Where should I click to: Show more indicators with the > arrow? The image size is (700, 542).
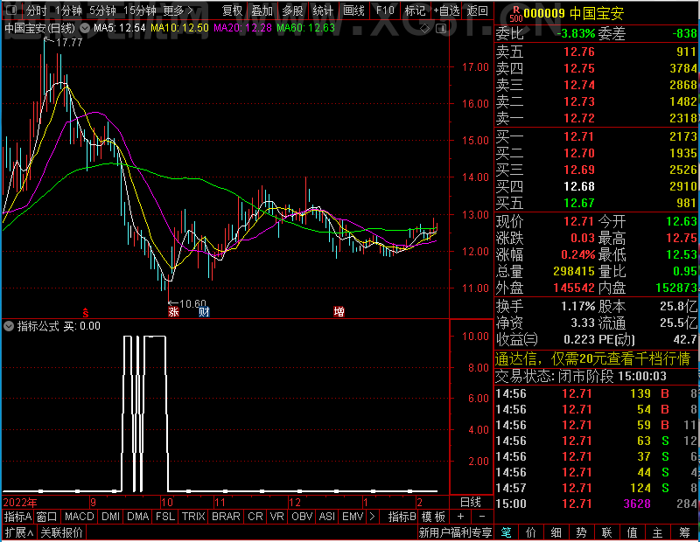(x=372, y=517)
